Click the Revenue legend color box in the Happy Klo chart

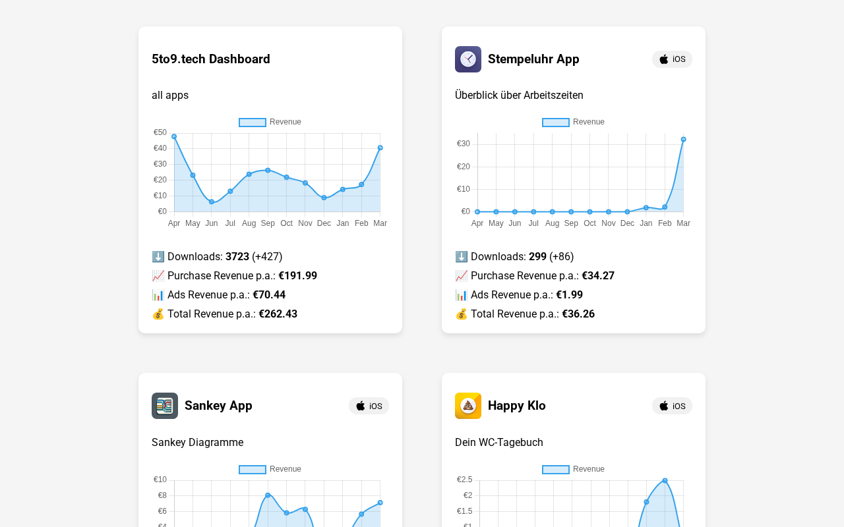click(x=556, y=469)
